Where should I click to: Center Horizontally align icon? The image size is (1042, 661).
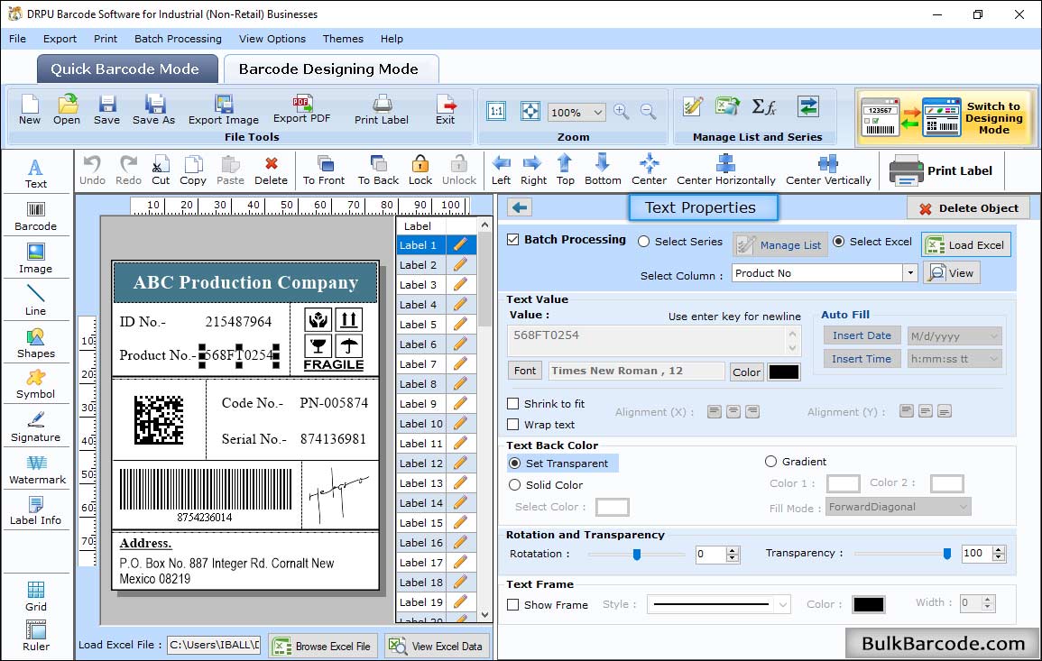tap(725, 170)
